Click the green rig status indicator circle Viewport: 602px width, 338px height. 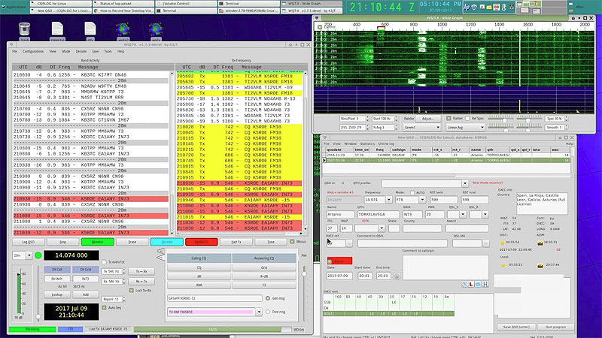tap(38, 255)
